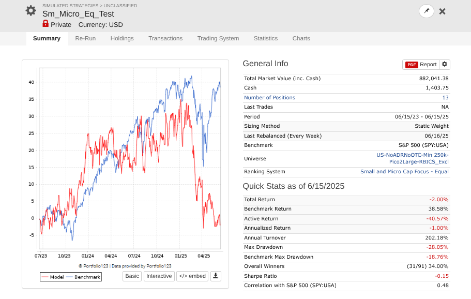Click the Benchmark legend entry

[84, 277]
